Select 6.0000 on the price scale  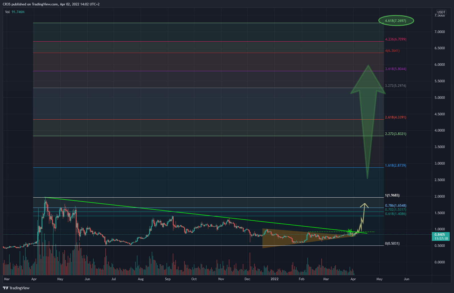[439, 65]
